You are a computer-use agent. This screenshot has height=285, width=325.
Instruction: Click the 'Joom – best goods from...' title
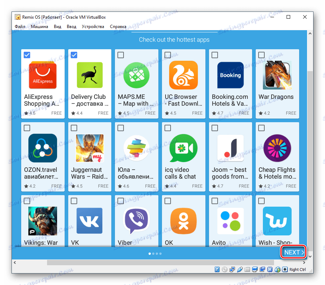click(230, 173)
